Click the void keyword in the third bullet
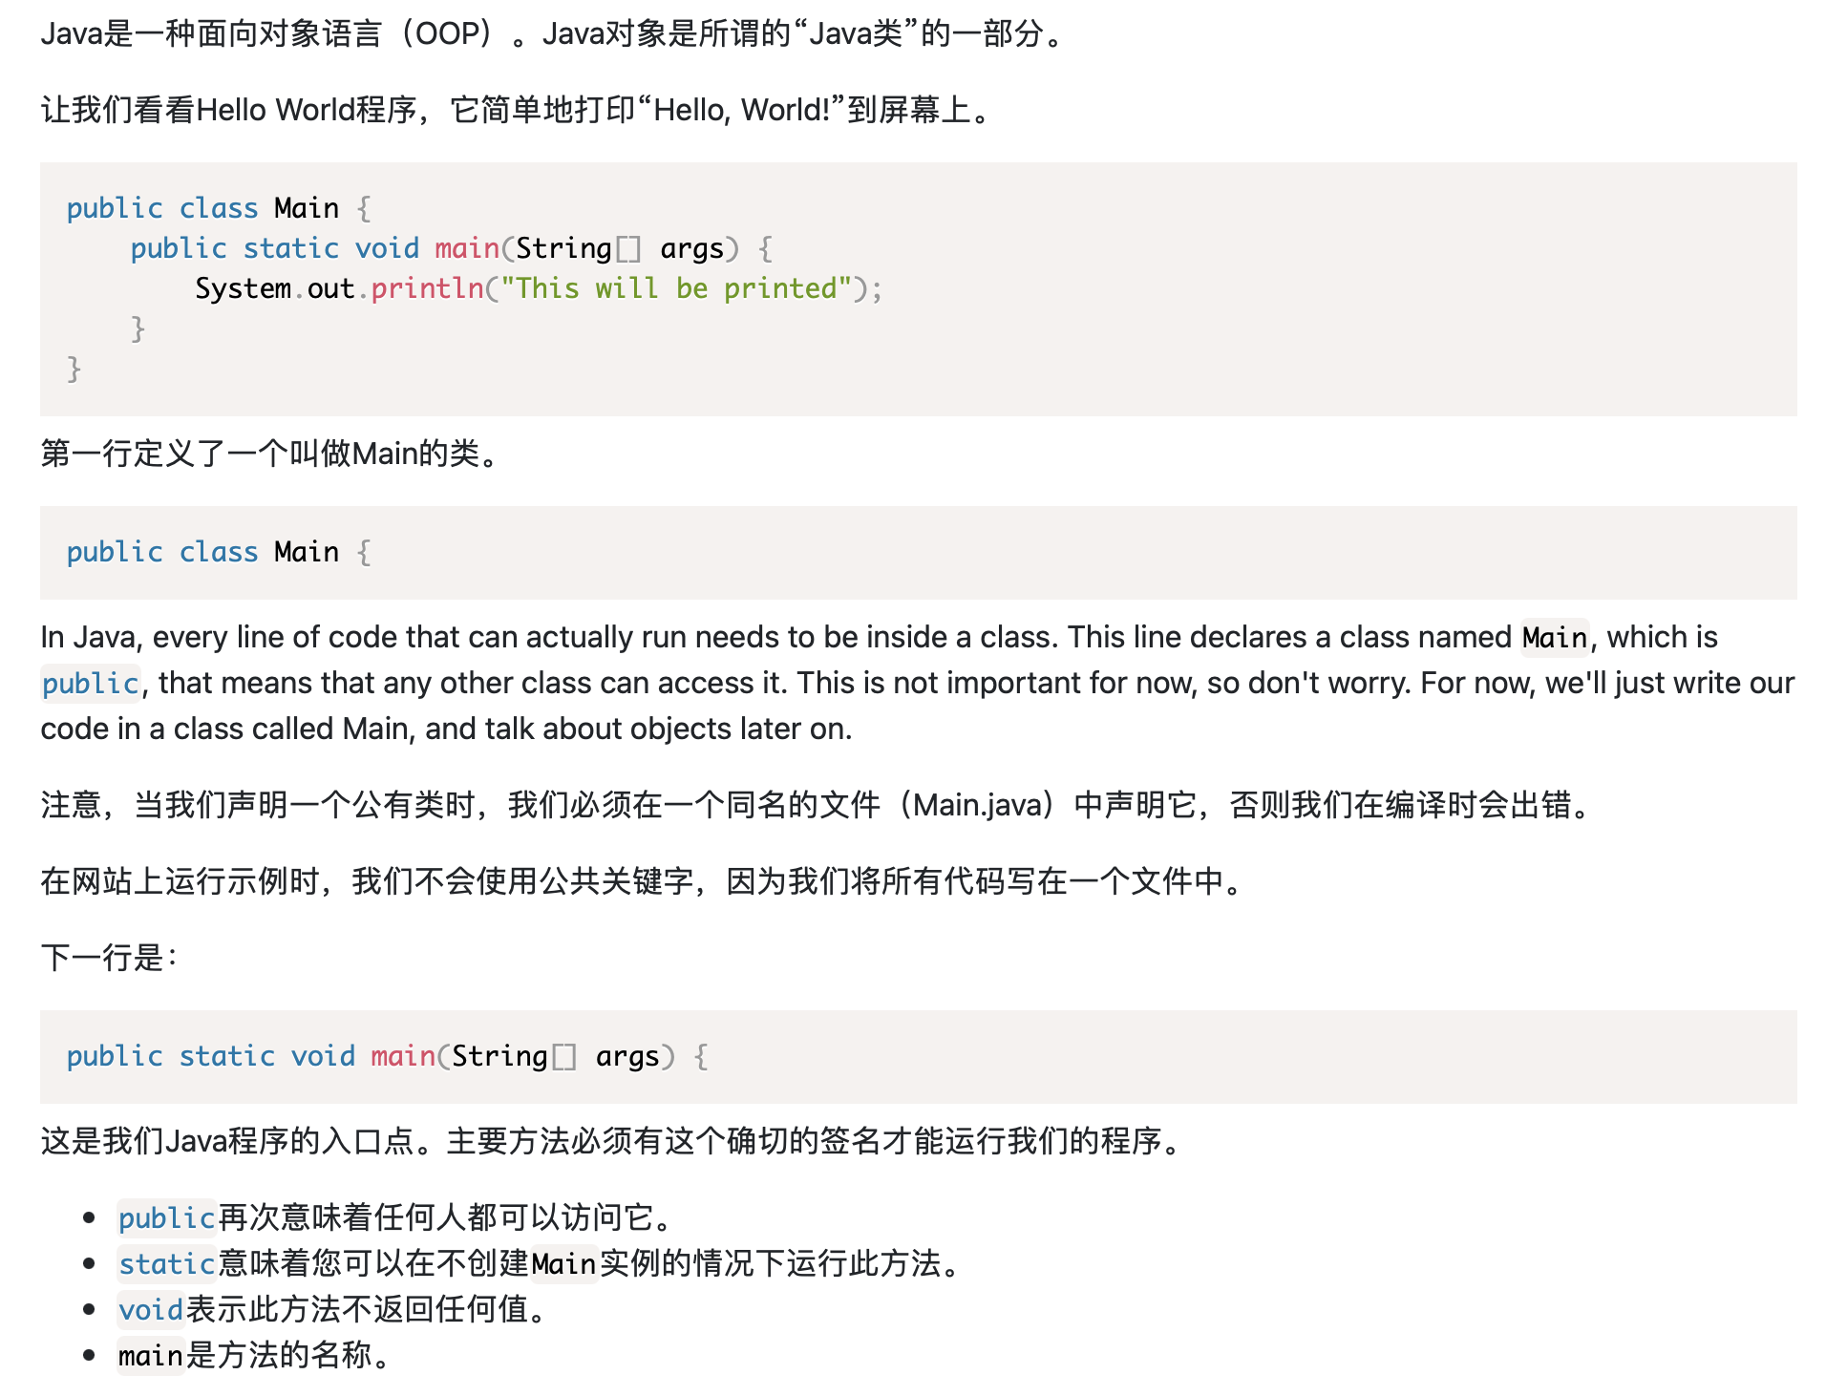Viewport: 1826px width, 1396px height. [151, 1309]
